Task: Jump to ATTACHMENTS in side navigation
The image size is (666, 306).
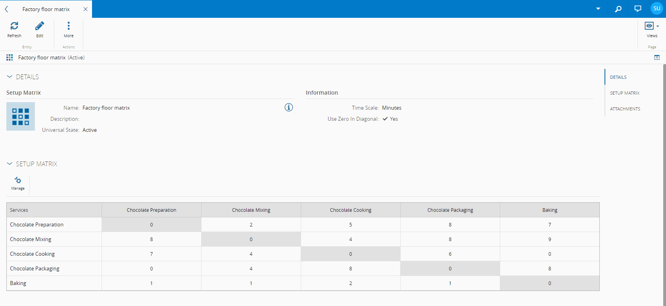Action: pos(625,109)
